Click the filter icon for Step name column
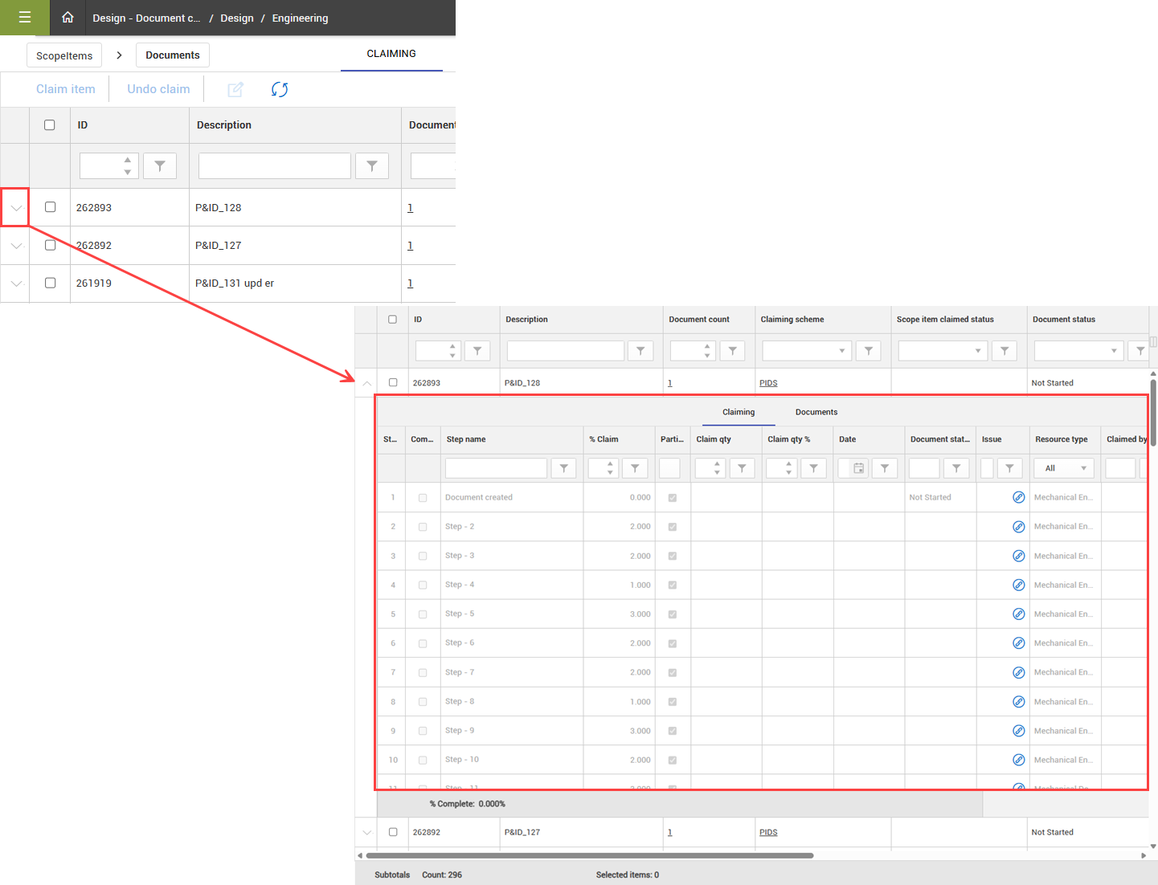 [x=563, y=468]
